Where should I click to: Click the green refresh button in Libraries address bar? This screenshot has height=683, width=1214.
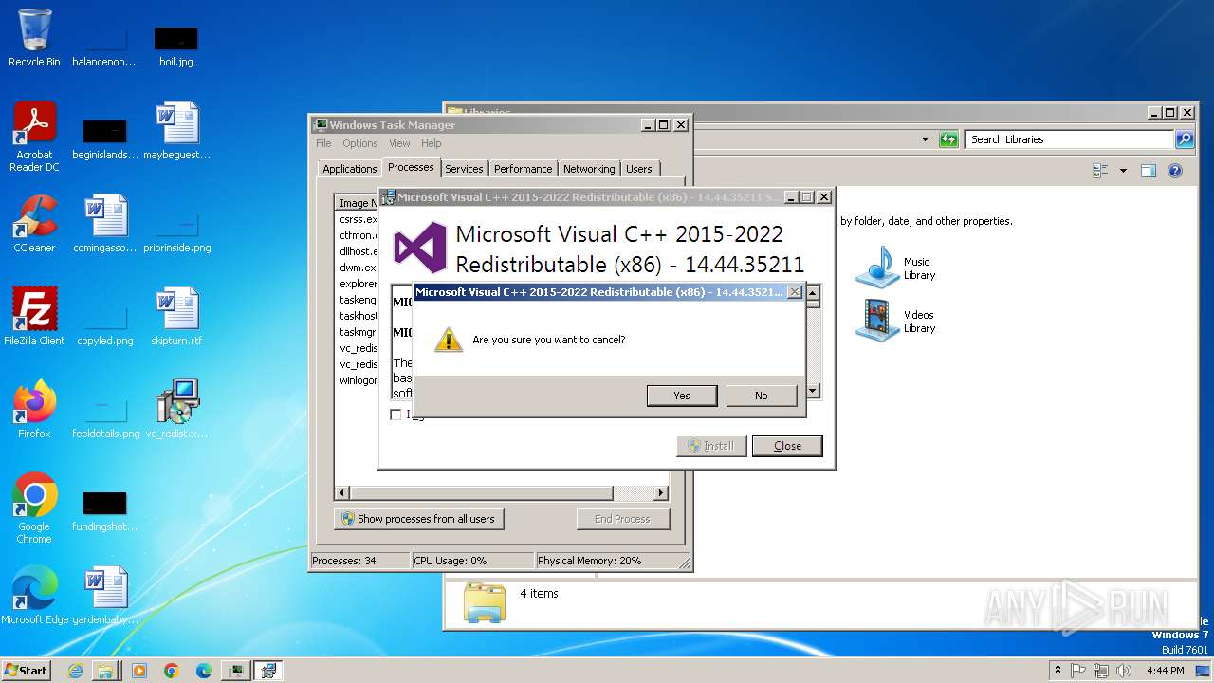tap(948, 139)
